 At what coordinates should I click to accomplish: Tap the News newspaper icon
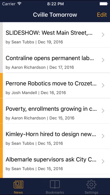18,184
